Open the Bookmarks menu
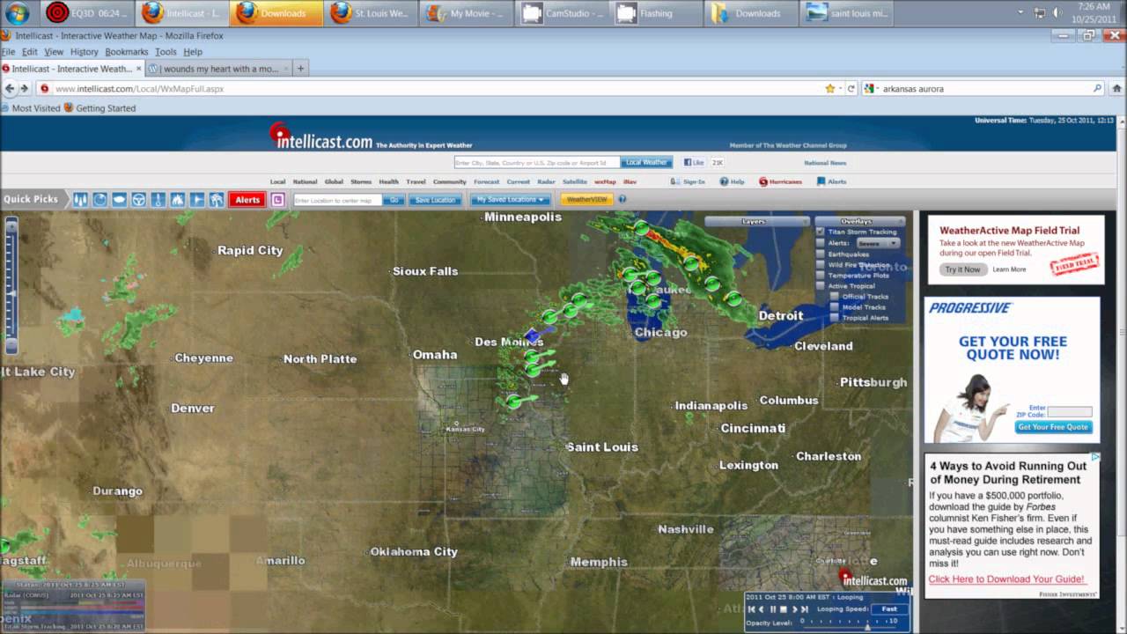The image size is (1127, 634). (127, 52)
